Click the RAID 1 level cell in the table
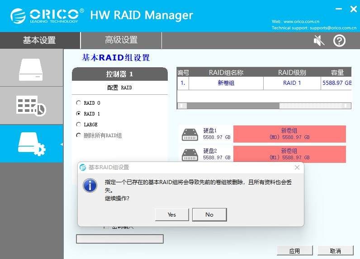The image size is (360, 259). point(292,83)
